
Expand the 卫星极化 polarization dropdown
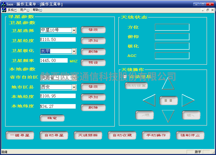[74, 51]
